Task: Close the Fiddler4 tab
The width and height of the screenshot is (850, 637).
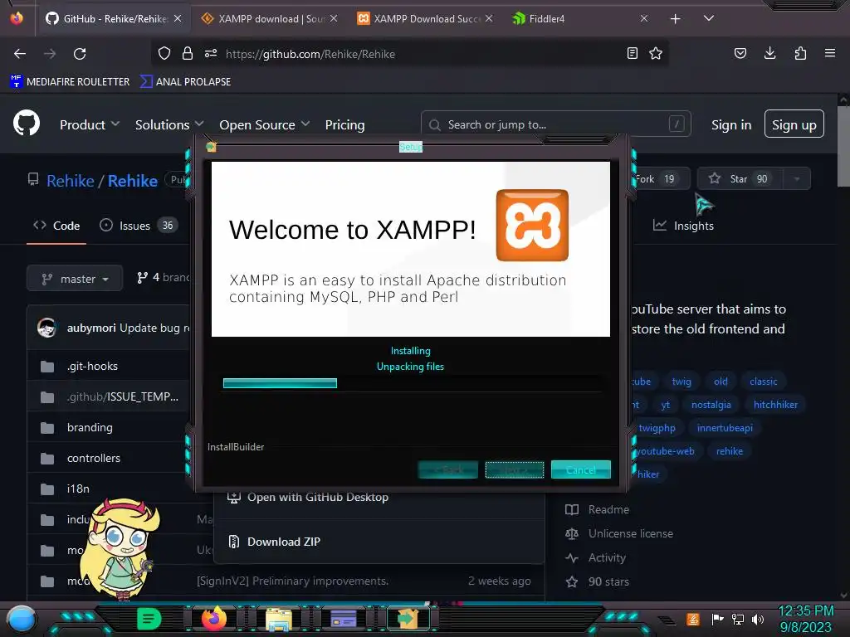Action: coord(644,18)
